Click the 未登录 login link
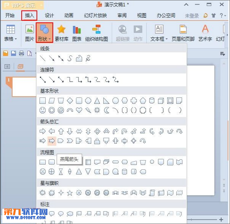The width and height of the screenshot is (230, 224). [x=192, y=16]
